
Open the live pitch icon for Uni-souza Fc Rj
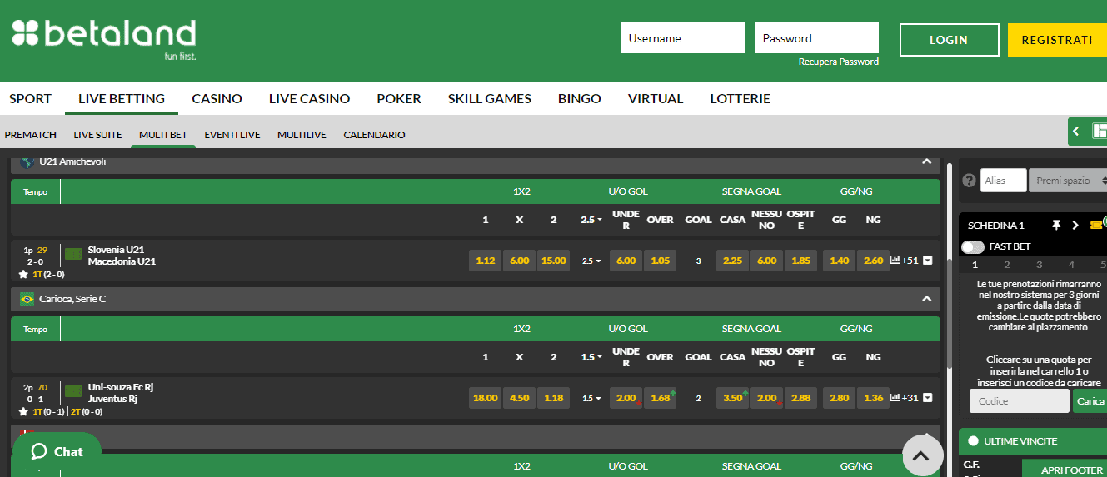point(73,391)
